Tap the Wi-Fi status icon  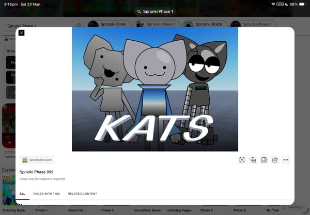[273, 4]
